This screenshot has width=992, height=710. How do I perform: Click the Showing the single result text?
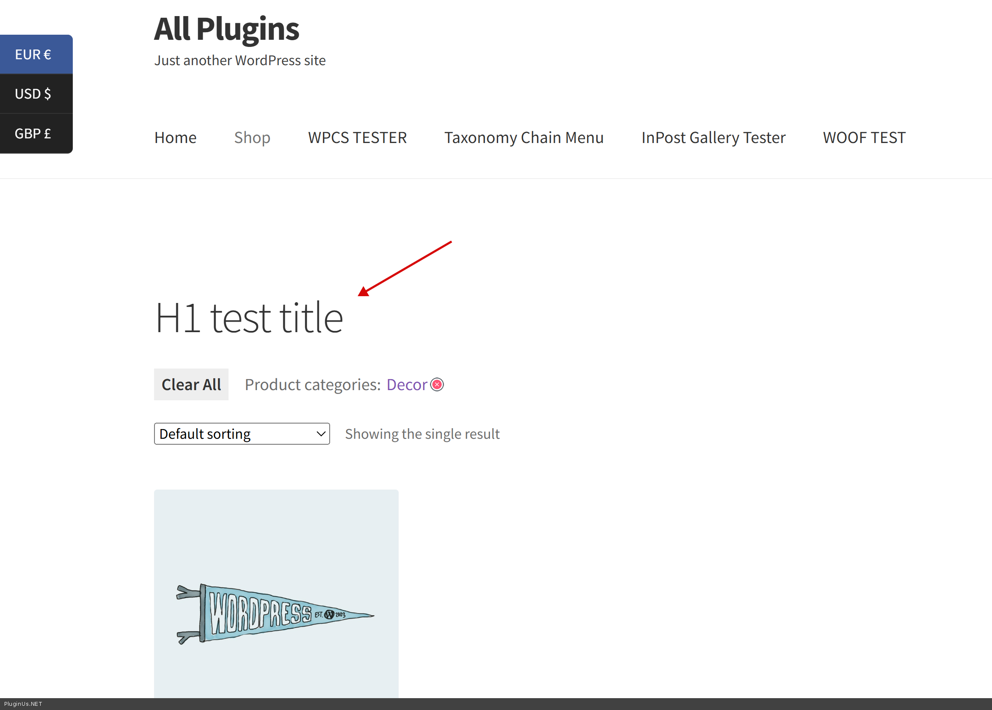click(422, 434)
